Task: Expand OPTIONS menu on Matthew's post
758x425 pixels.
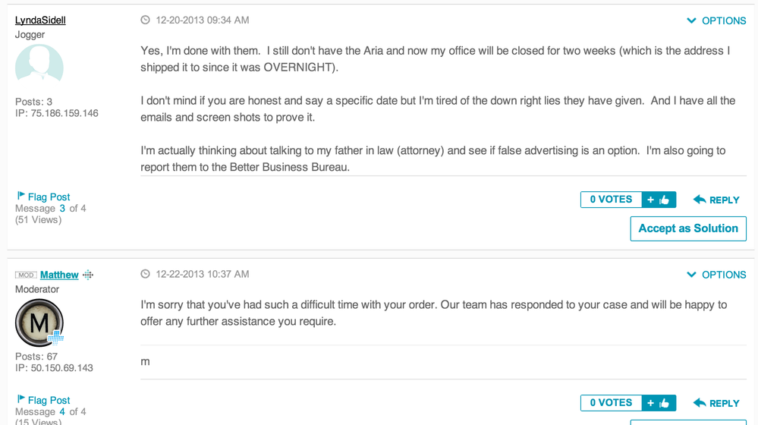Action: pyautogui.click(x=716, y=275)
